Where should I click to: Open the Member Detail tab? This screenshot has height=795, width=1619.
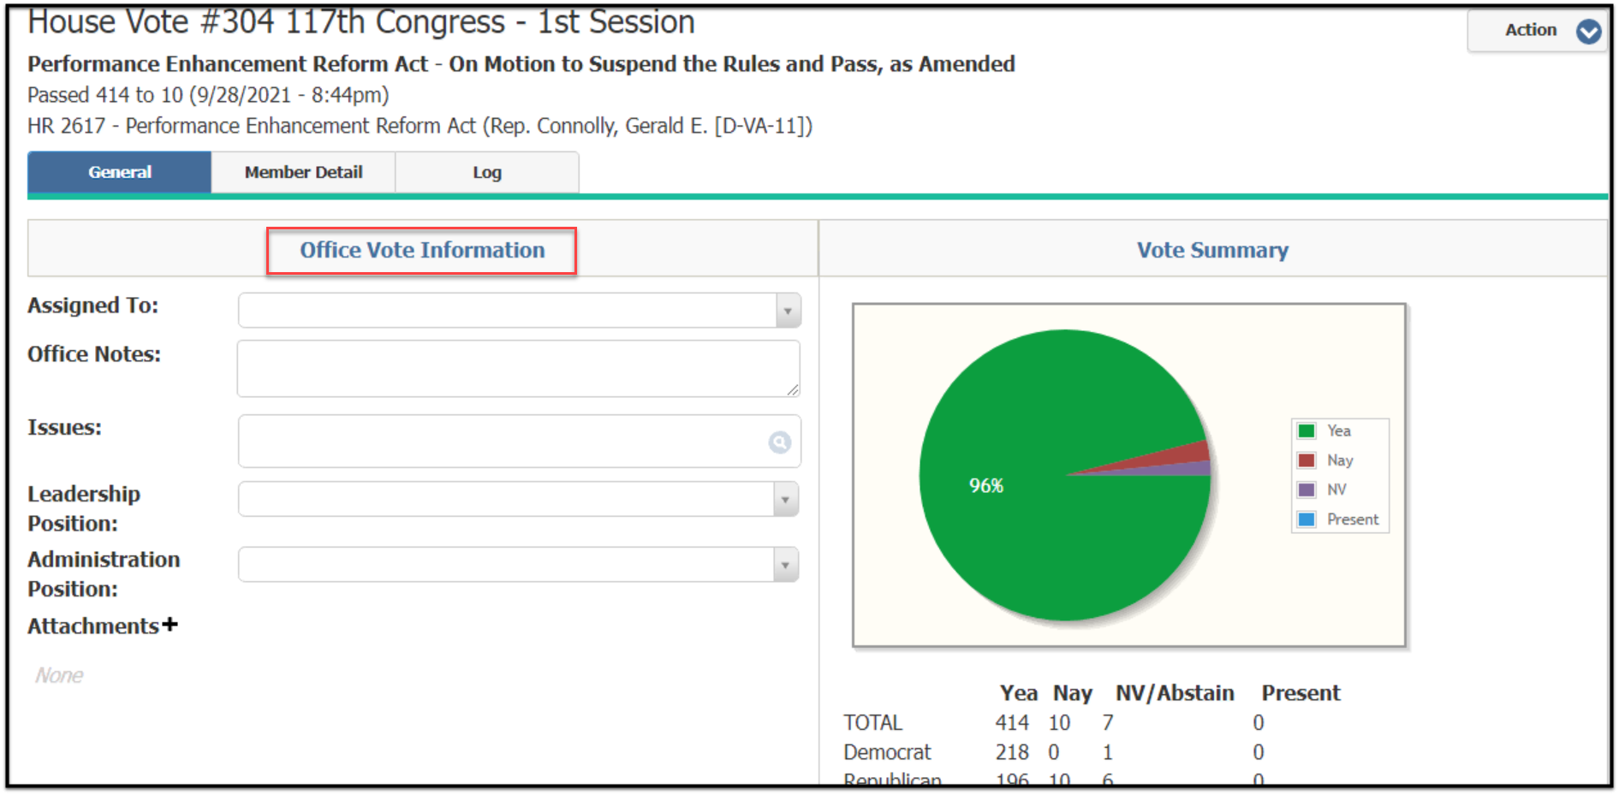(303, 172)
